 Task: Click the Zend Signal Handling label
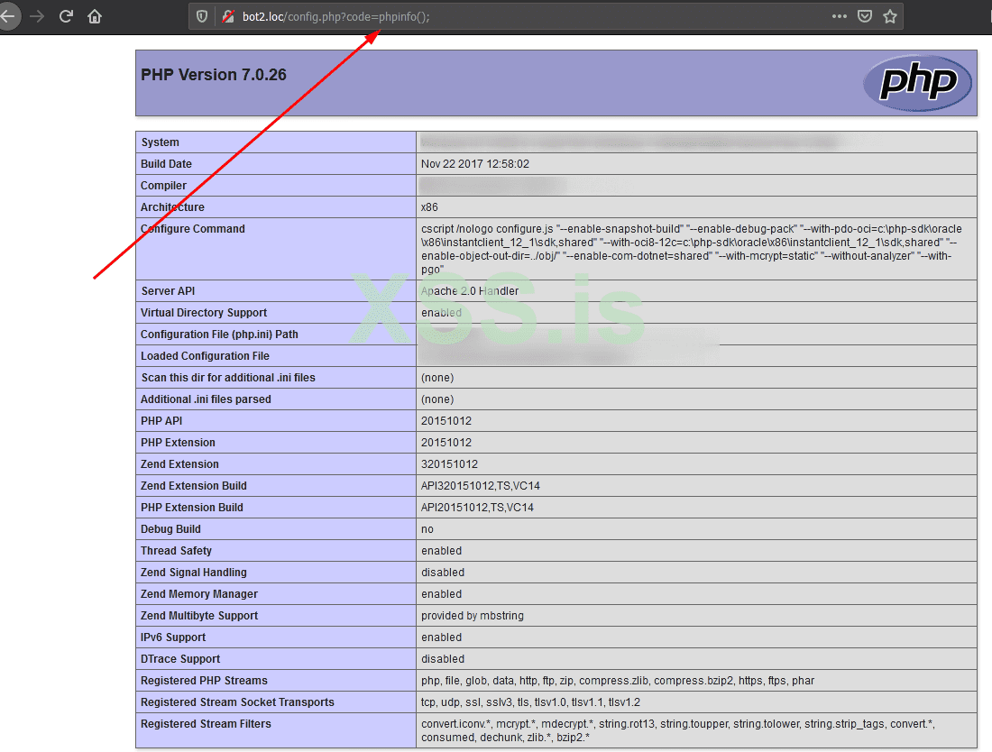point(194,573)
